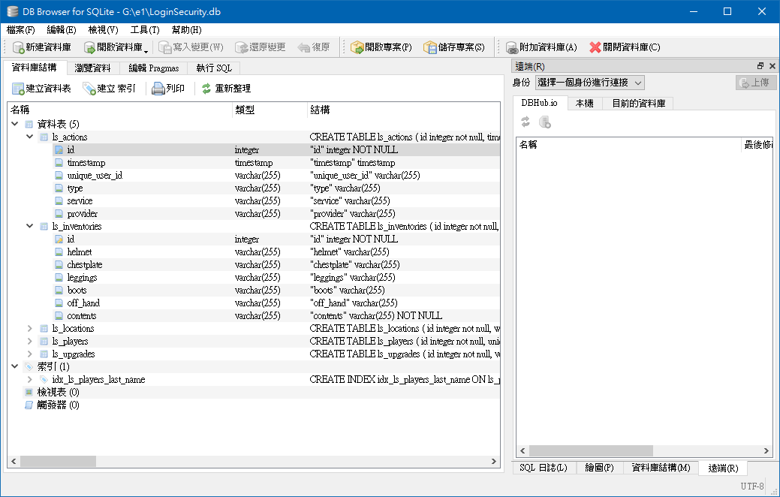780x497 pixels.
Task: Click the red 關閉資料庫 close database icon
Action: [595, 47]
